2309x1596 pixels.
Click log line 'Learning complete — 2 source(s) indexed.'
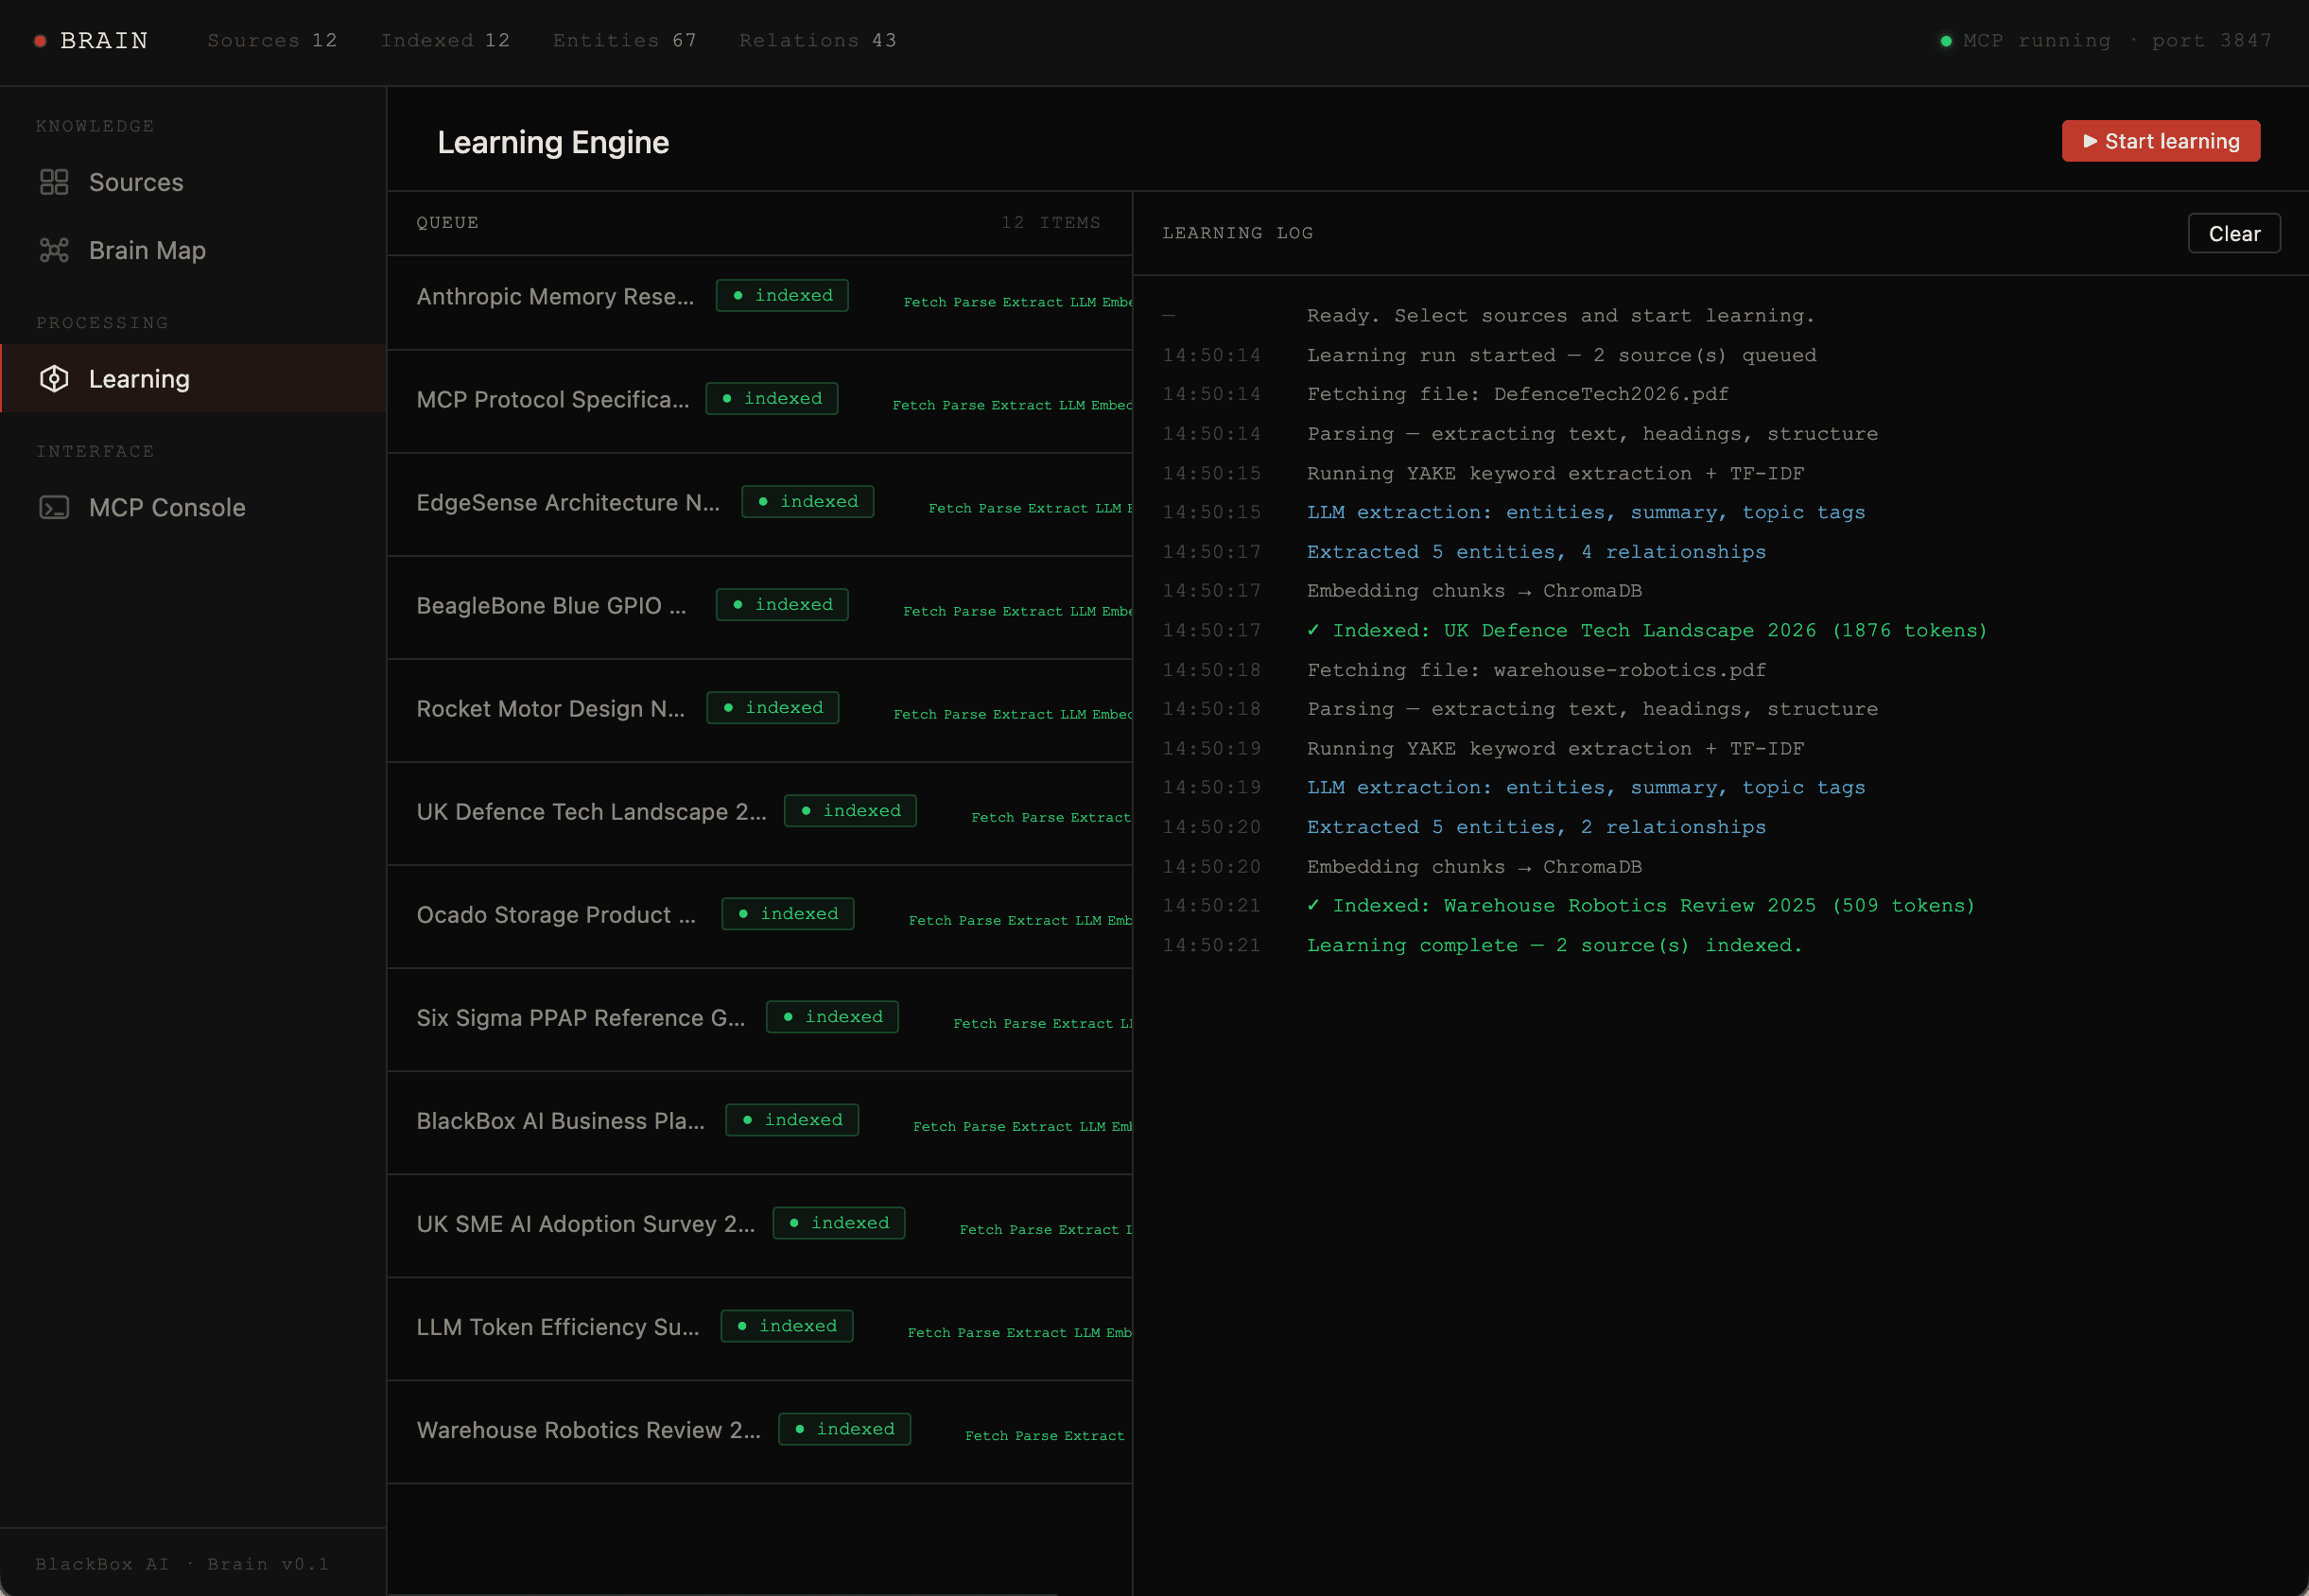coord(1554,945)
